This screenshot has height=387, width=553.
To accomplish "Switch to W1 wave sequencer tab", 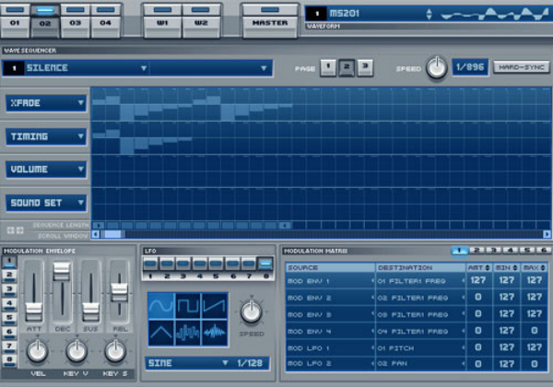I will pos(162,20).
